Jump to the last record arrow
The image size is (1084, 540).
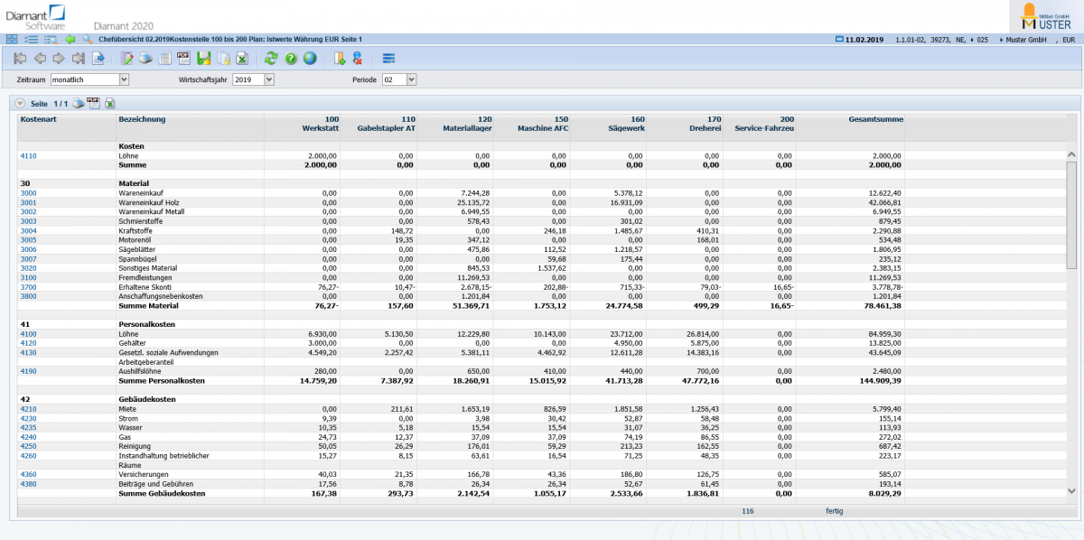[x=79, y=59]
